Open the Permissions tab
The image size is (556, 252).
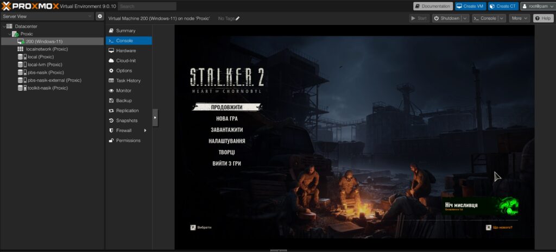pyautogui.click(x=129, y=140)
